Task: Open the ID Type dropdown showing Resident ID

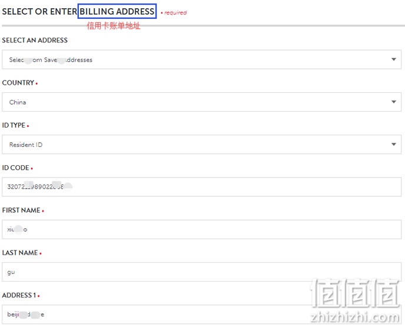Action: (x=201, y=145)
